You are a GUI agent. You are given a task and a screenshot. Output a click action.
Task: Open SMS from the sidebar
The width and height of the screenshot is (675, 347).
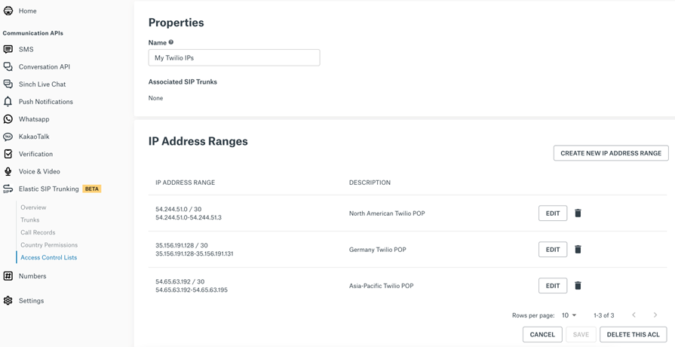pos(26,49)
